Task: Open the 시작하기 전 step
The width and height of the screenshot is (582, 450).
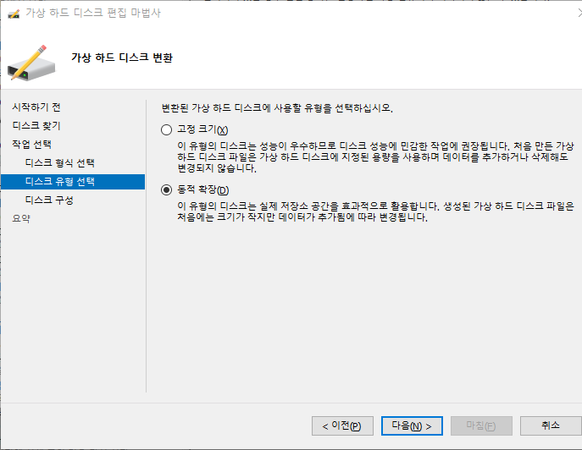Action: click(36, 107)
